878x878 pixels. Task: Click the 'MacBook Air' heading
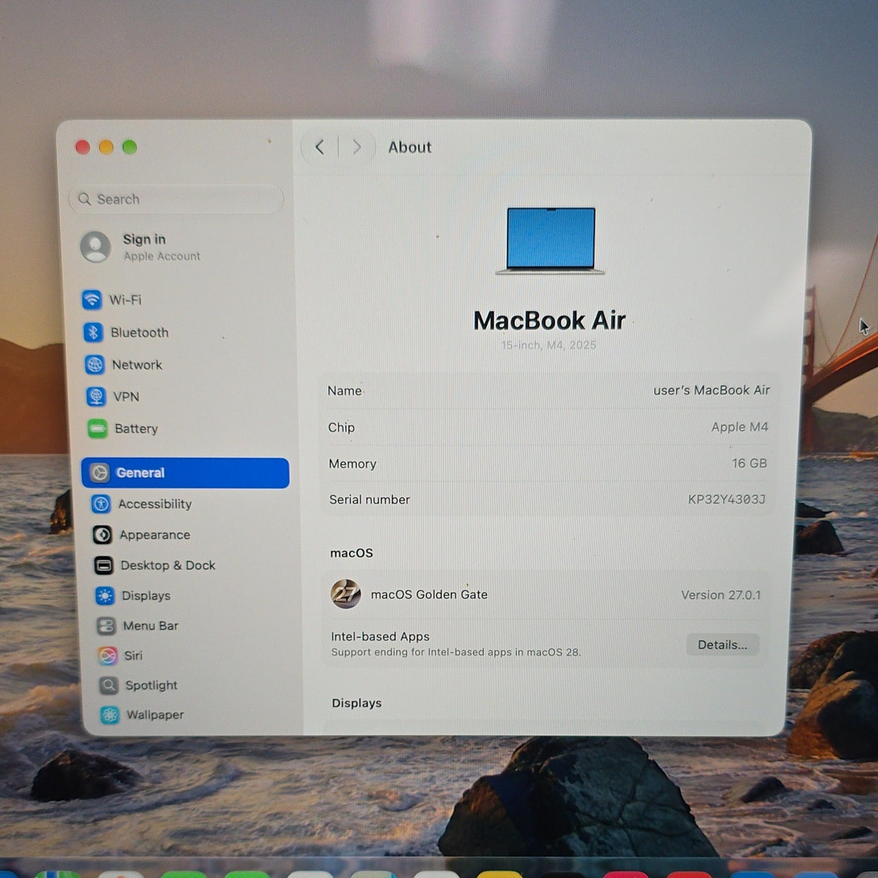[x=549, y=320]
